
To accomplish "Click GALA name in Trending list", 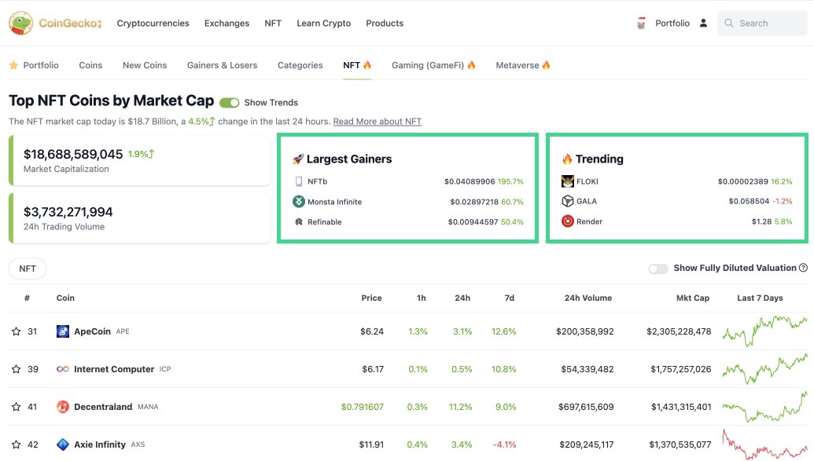I will [x=587, y=201].
